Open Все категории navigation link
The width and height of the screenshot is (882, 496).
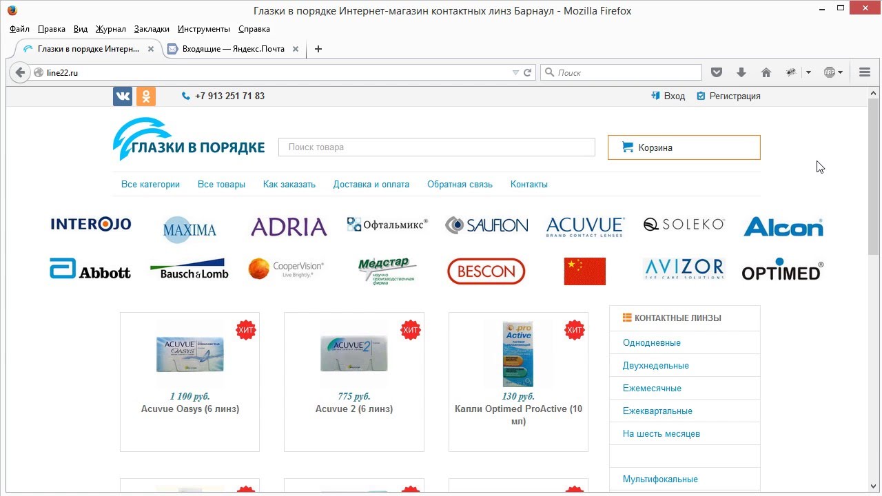[150, 184]
